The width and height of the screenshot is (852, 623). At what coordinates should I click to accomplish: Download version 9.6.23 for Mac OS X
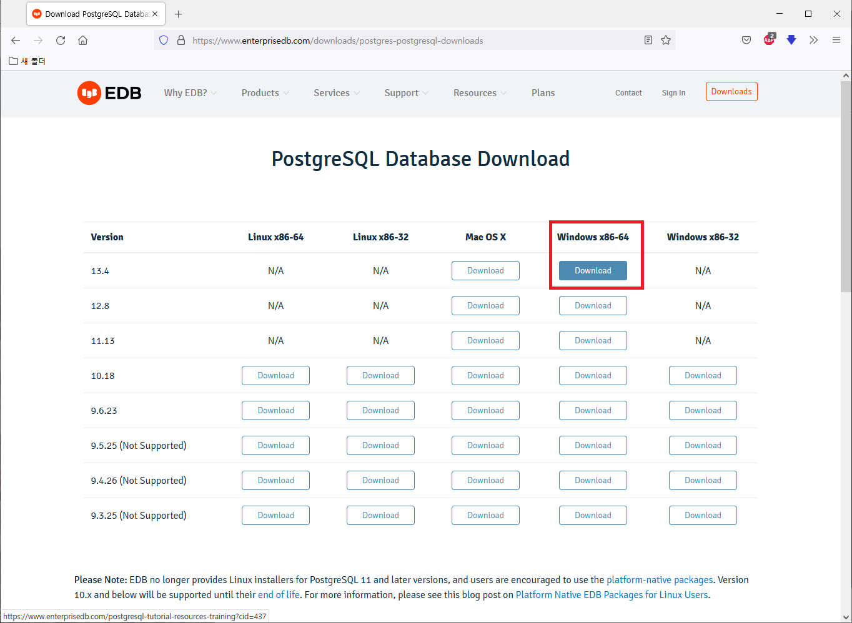[485, 411]
